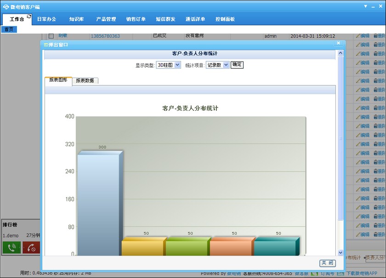This screenshot has height=278, width=386.
Task: Go to 产品管理 section
Action: pyautogui.click(x=106, y=19)
